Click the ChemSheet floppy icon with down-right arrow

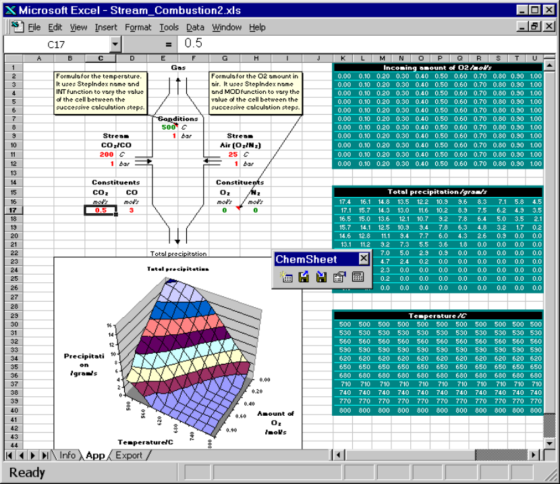[322, 277]
